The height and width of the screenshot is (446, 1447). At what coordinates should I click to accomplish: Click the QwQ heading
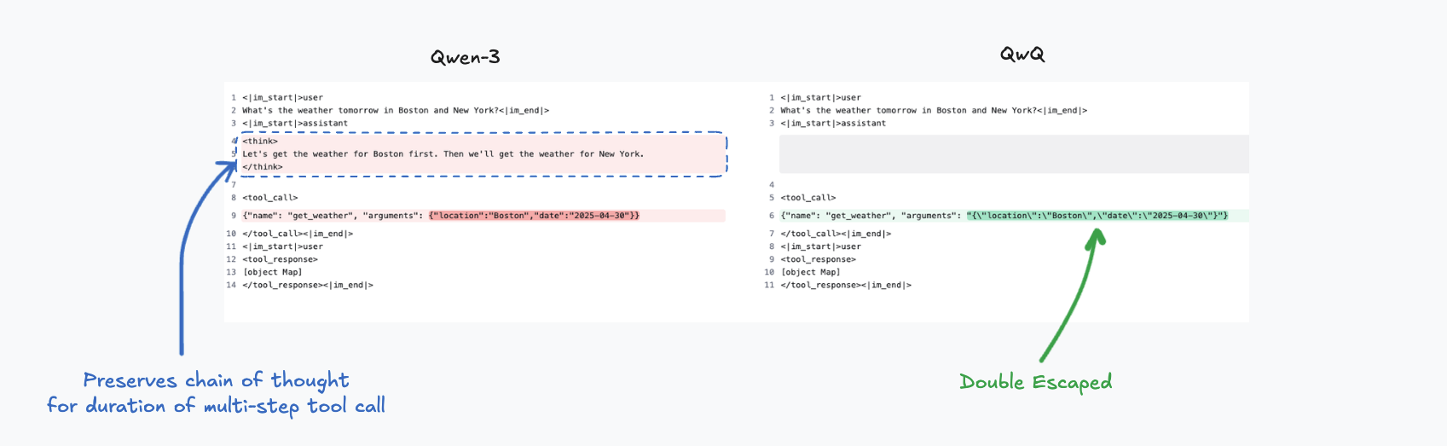(x=1022, y=55)
